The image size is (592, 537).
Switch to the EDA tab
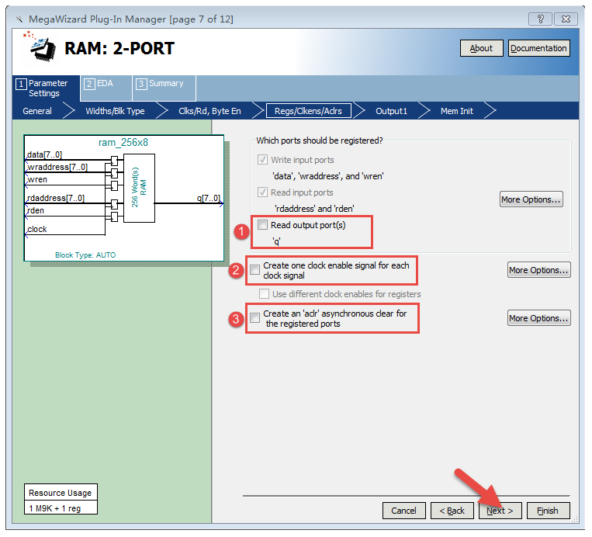click(106, 88)
